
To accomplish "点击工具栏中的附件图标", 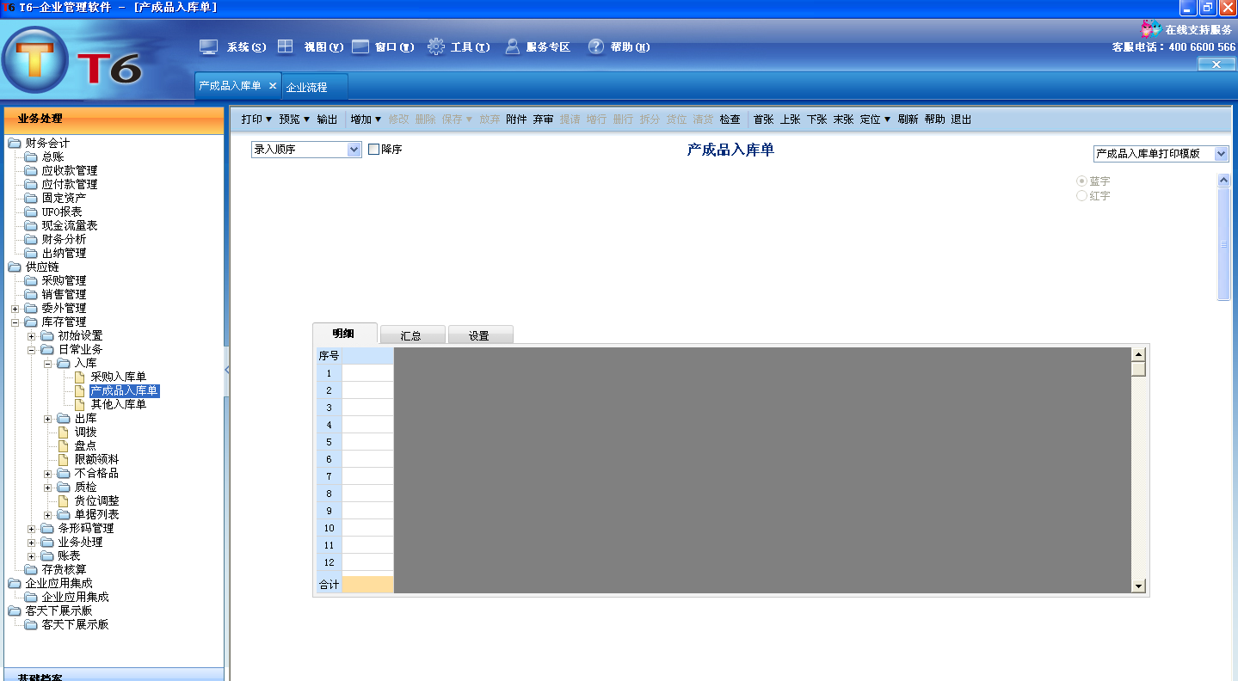I will point(515,120).
